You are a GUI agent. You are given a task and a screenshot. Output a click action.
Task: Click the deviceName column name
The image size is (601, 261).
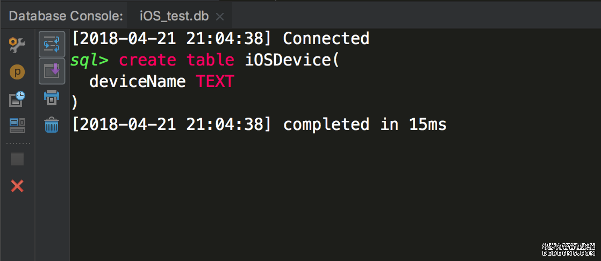point(137,82)
